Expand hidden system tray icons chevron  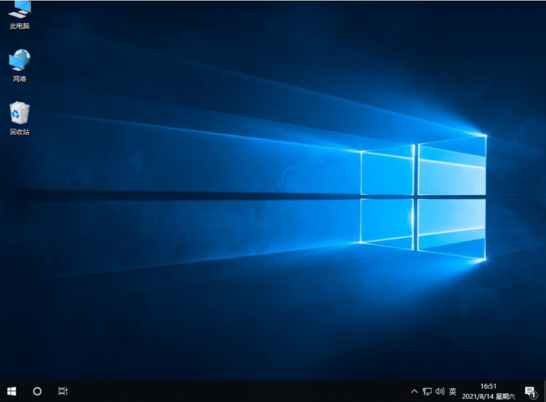tap(414, 391)
